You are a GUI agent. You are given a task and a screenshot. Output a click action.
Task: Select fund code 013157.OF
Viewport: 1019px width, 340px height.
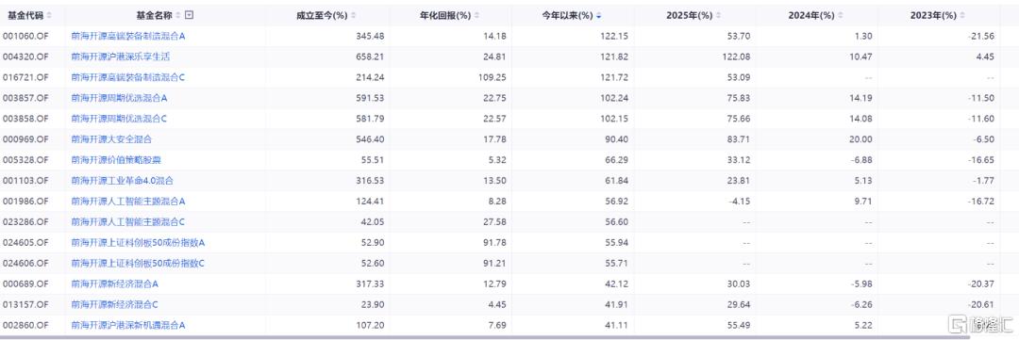[x=26, y=305]
